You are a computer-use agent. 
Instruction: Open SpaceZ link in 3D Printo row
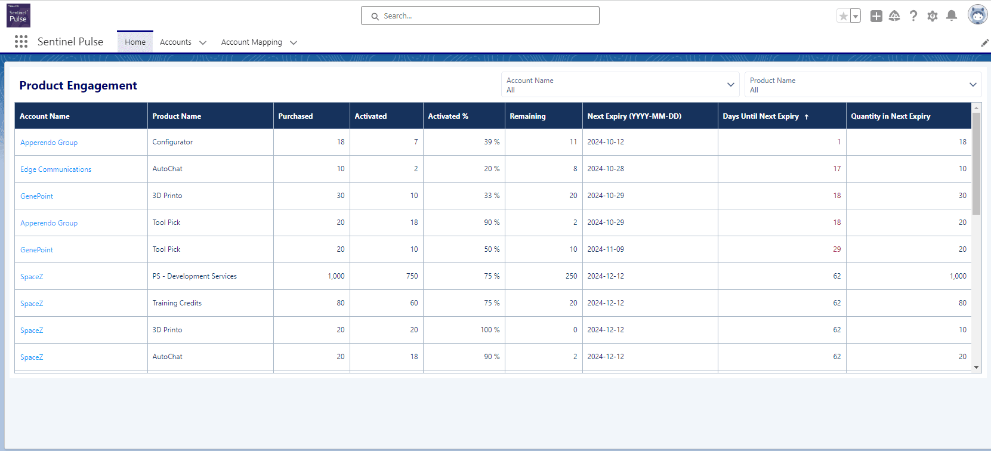point(32,330)
